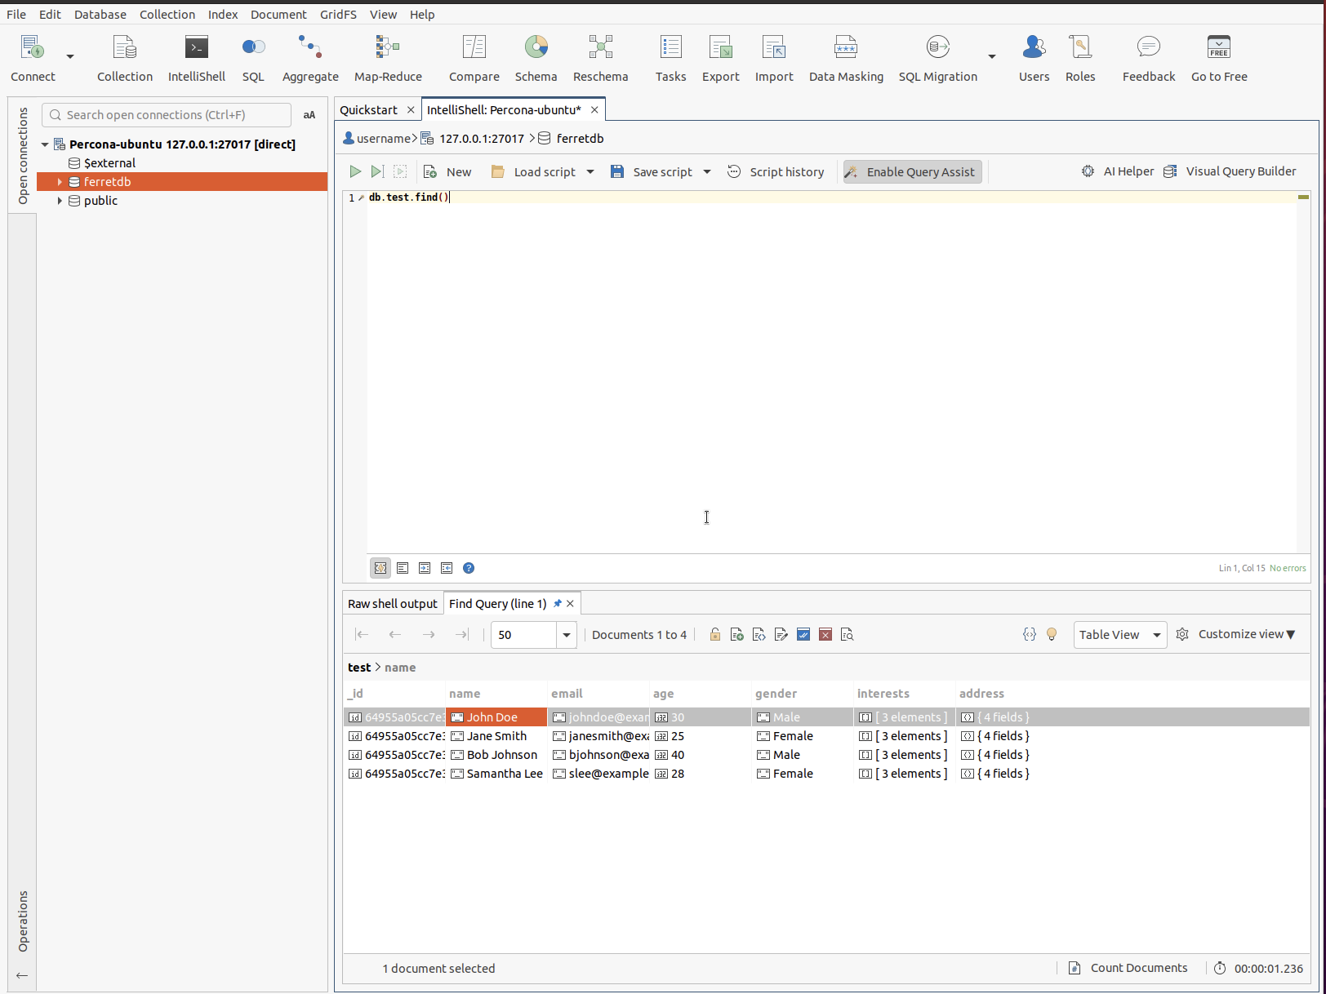Toggle case sensitivity in connection search
The width and height of the screenshot is (1326, 994).
pos(309,115)
